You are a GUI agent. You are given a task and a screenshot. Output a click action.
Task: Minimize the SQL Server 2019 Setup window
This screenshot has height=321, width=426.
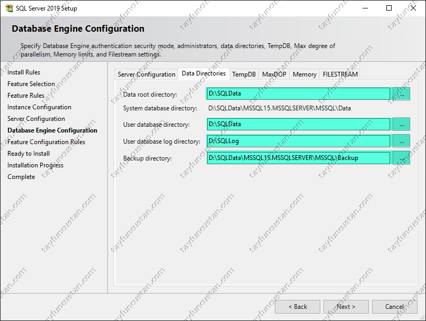point(365,8)
